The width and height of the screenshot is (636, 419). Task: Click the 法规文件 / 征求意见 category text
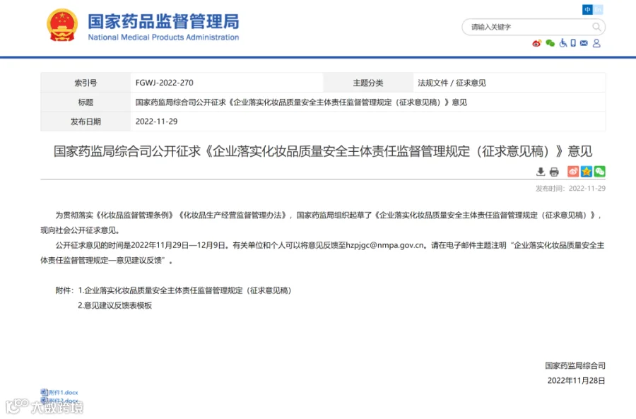click(x=452, y=83)
